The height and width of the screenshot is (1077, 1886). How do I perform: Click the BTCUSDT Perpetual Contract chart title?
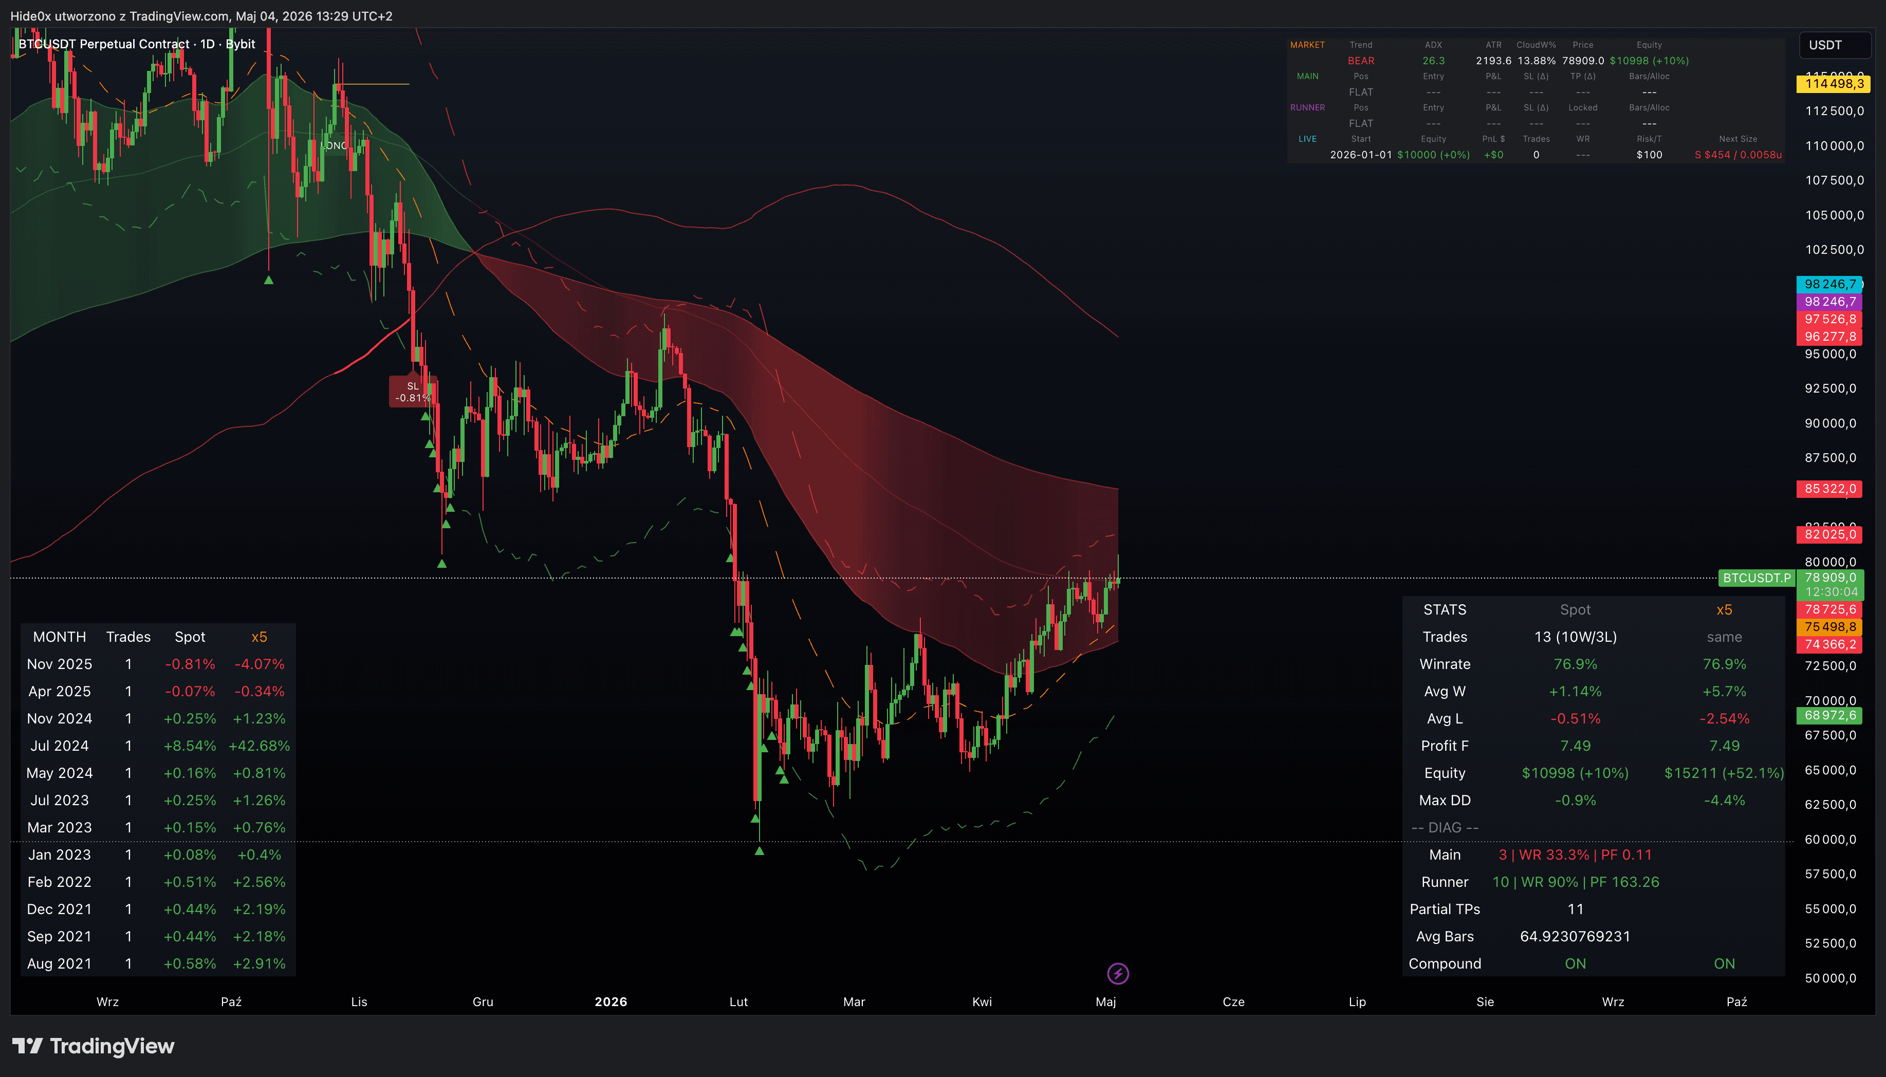tap(136, 44)
